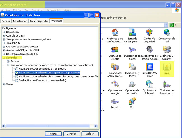
Task: Click the Cancelar button
Action: tap(71, 134)
